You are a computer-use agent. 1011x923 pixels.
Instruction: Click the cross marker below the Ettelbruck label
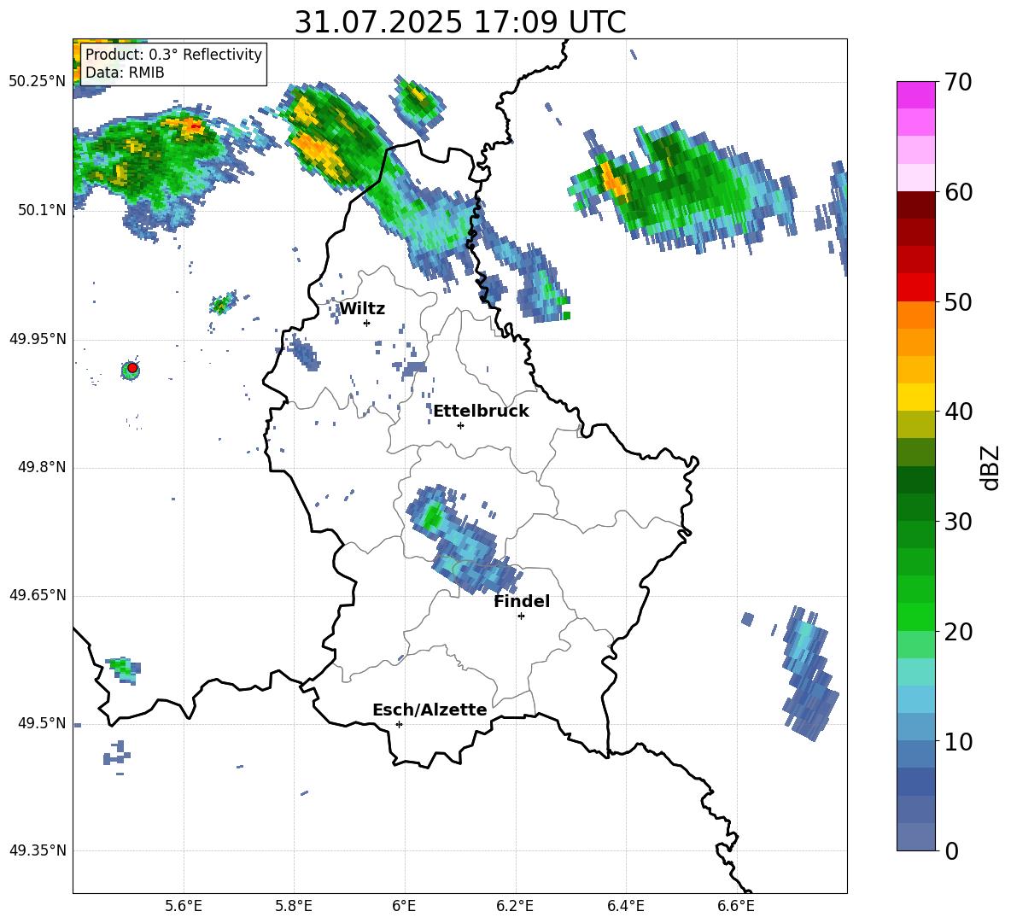point(460,425)
